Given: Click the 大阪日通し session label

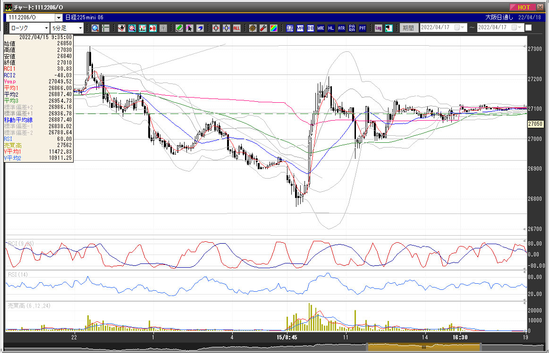Looking at the screenshot, I should [499, 17].
